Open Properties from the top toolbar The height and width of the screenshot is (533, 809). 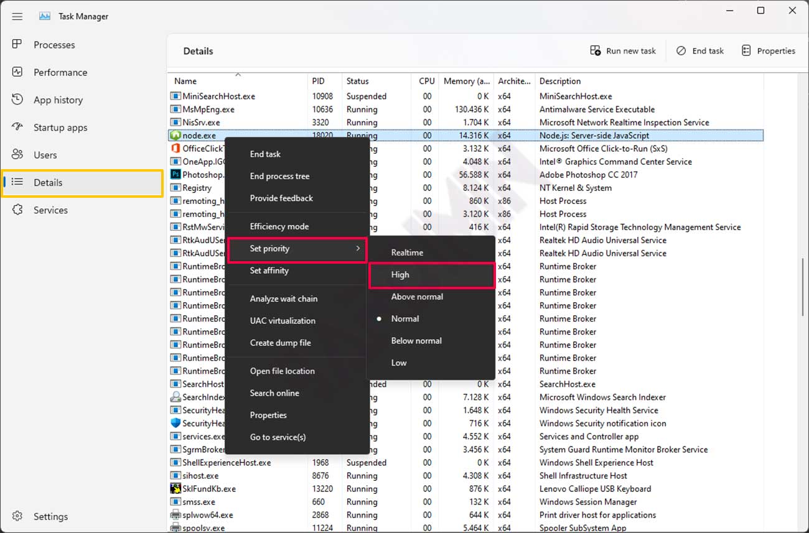[x=768, y=51]
